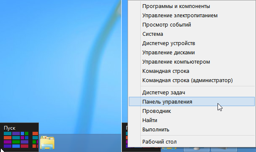256x152 pixels.
Task: Launch 'Диспетчер устройств' from the menu
Action: click(192, 43)
